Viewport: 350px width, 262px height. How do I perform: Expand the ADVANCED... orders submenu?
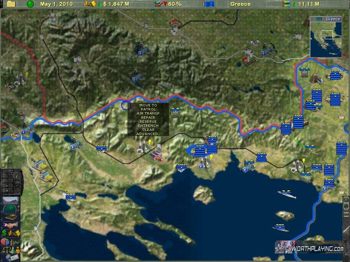[148, 134]
